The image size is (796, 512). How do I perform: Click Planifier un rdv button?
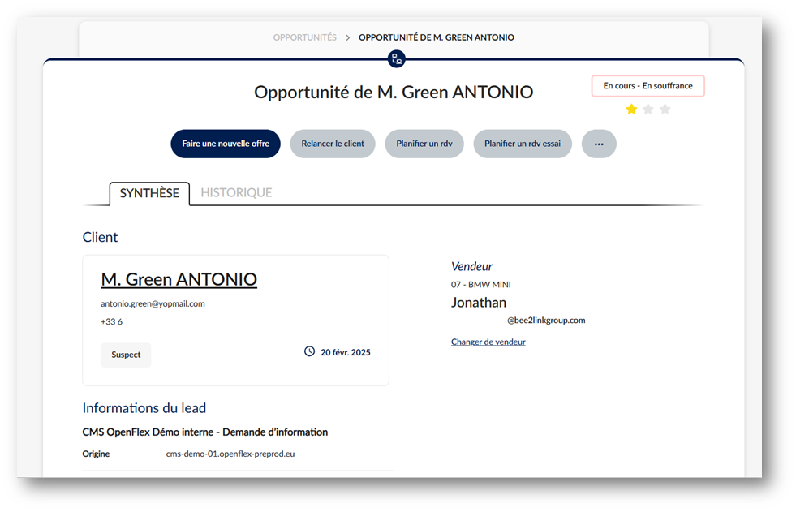424,144
